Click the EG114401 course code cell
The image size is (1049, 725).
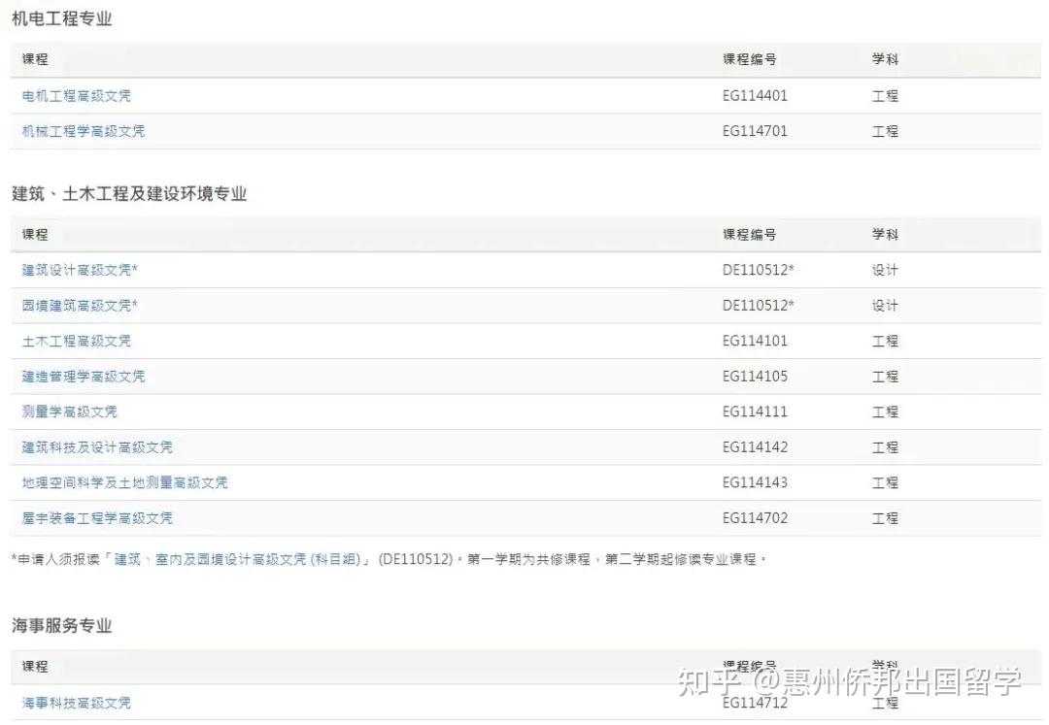point(757,95)
